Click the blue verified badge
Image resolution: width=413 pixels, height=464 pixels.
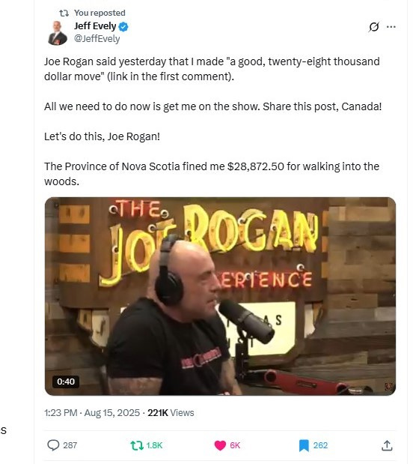tap(123, 27)
